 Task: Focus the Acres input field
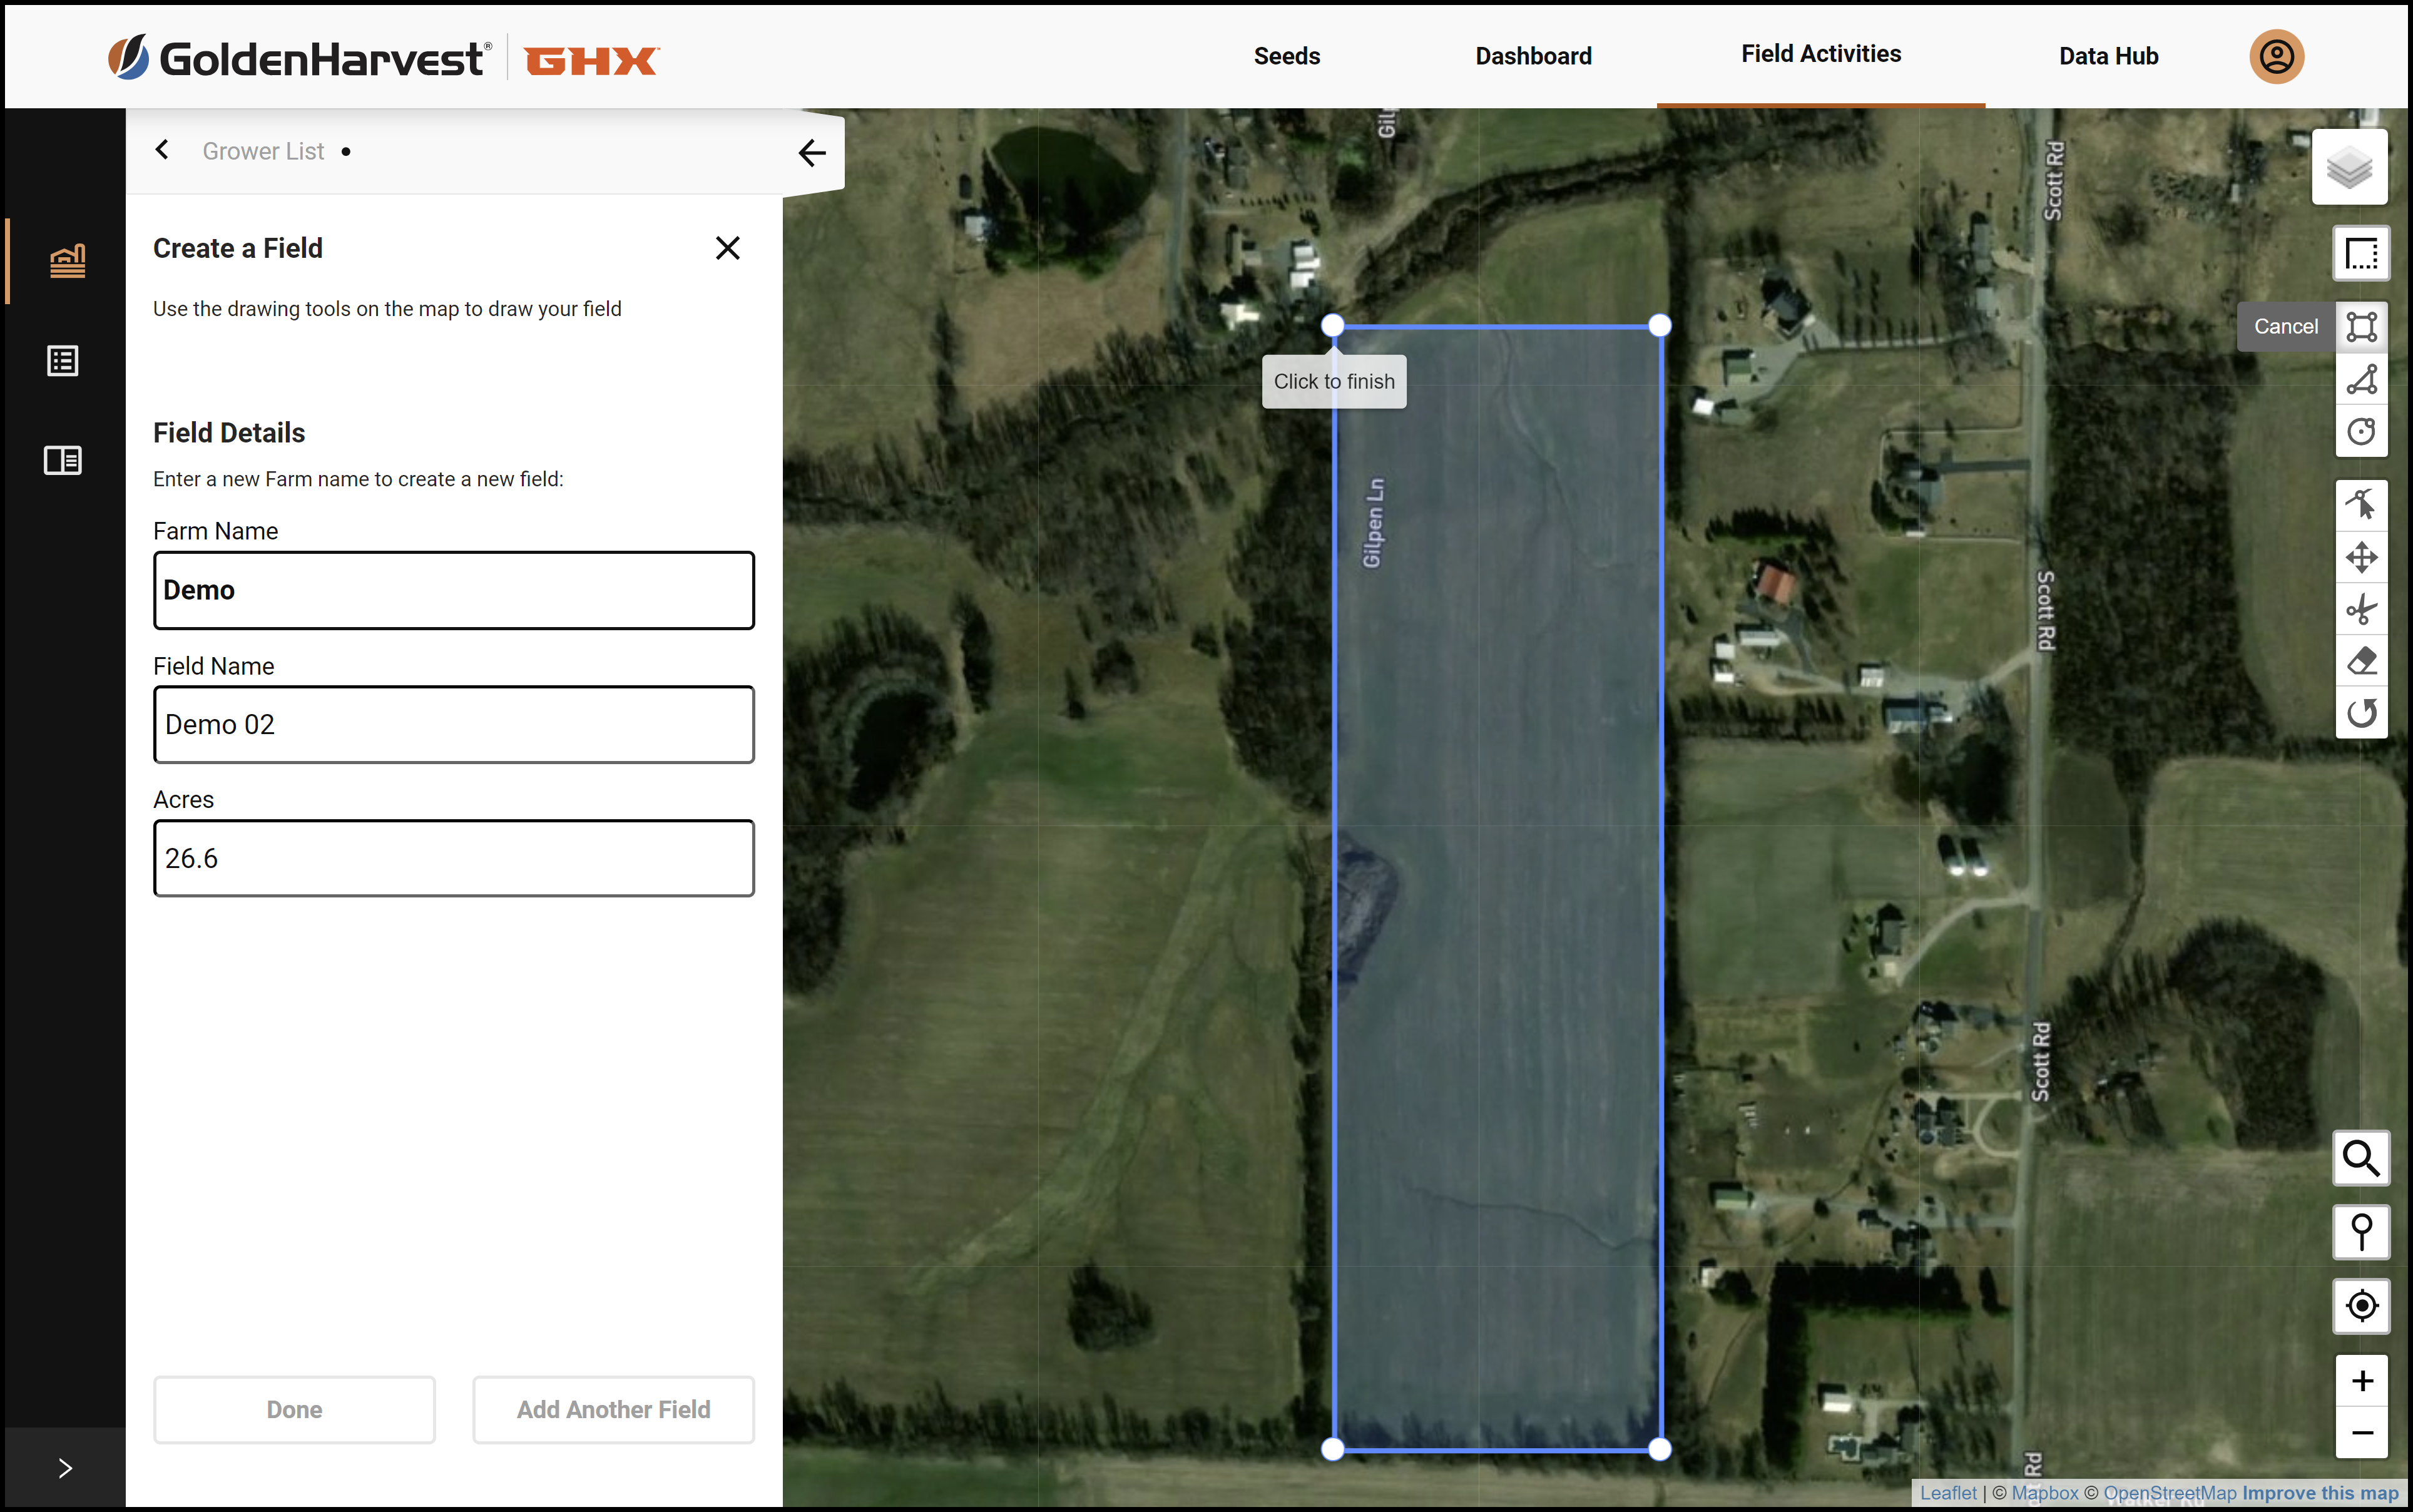click(454, 858)
